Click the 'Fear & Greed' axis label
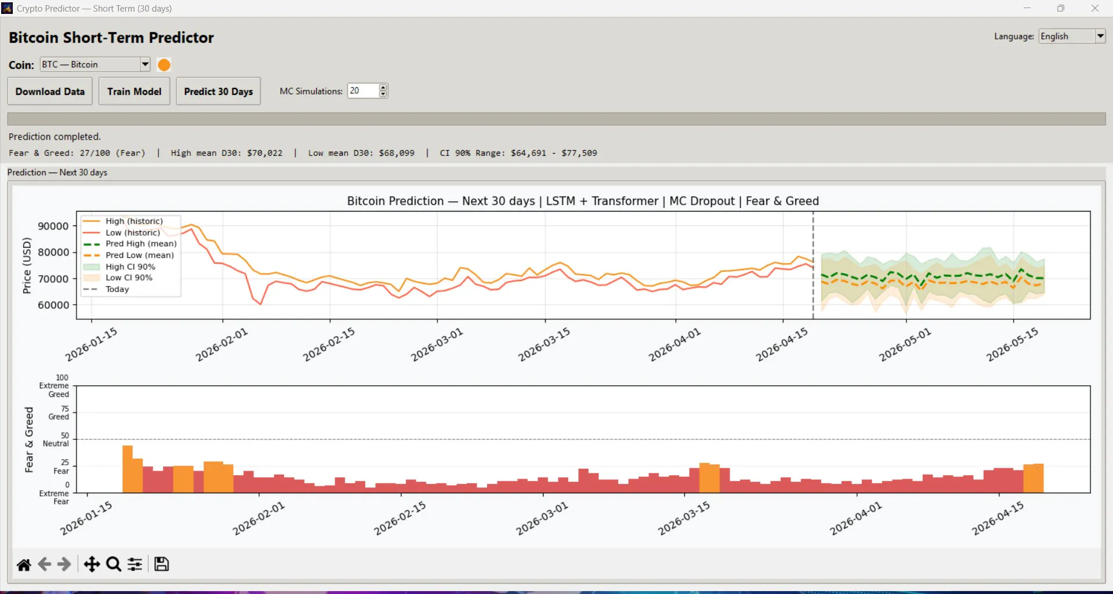This screenshot has width=1113, height=594. click(29, 440)
